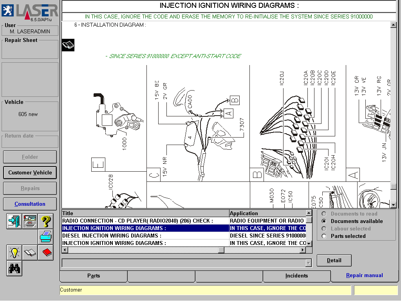Click the document list scroll up arrow
401x301 pixels.
[x=309, y=213]
